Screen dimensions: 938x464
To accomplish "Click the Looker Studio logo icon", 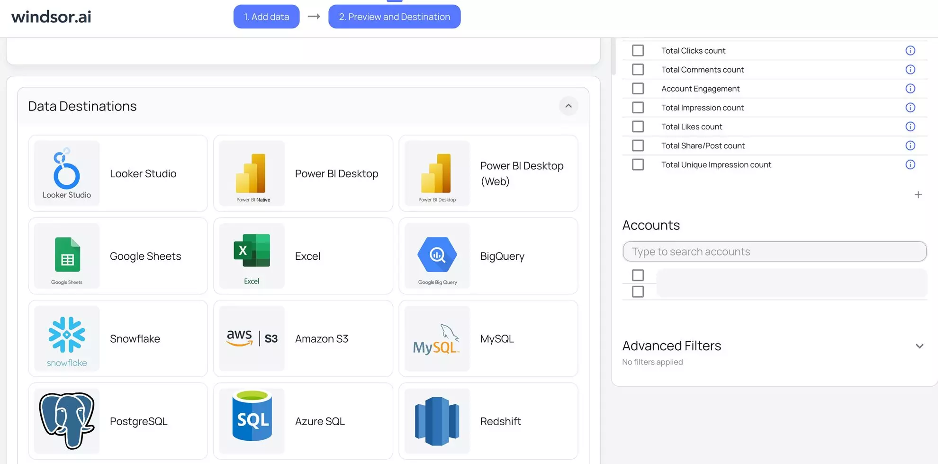I will (67, 173).
